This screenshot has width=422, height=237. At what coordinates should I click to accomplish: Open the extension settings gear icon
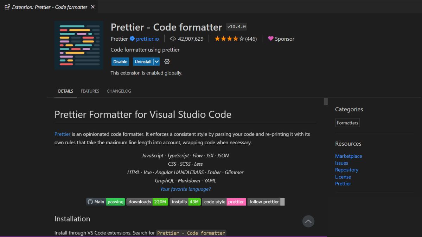[167, 61]
